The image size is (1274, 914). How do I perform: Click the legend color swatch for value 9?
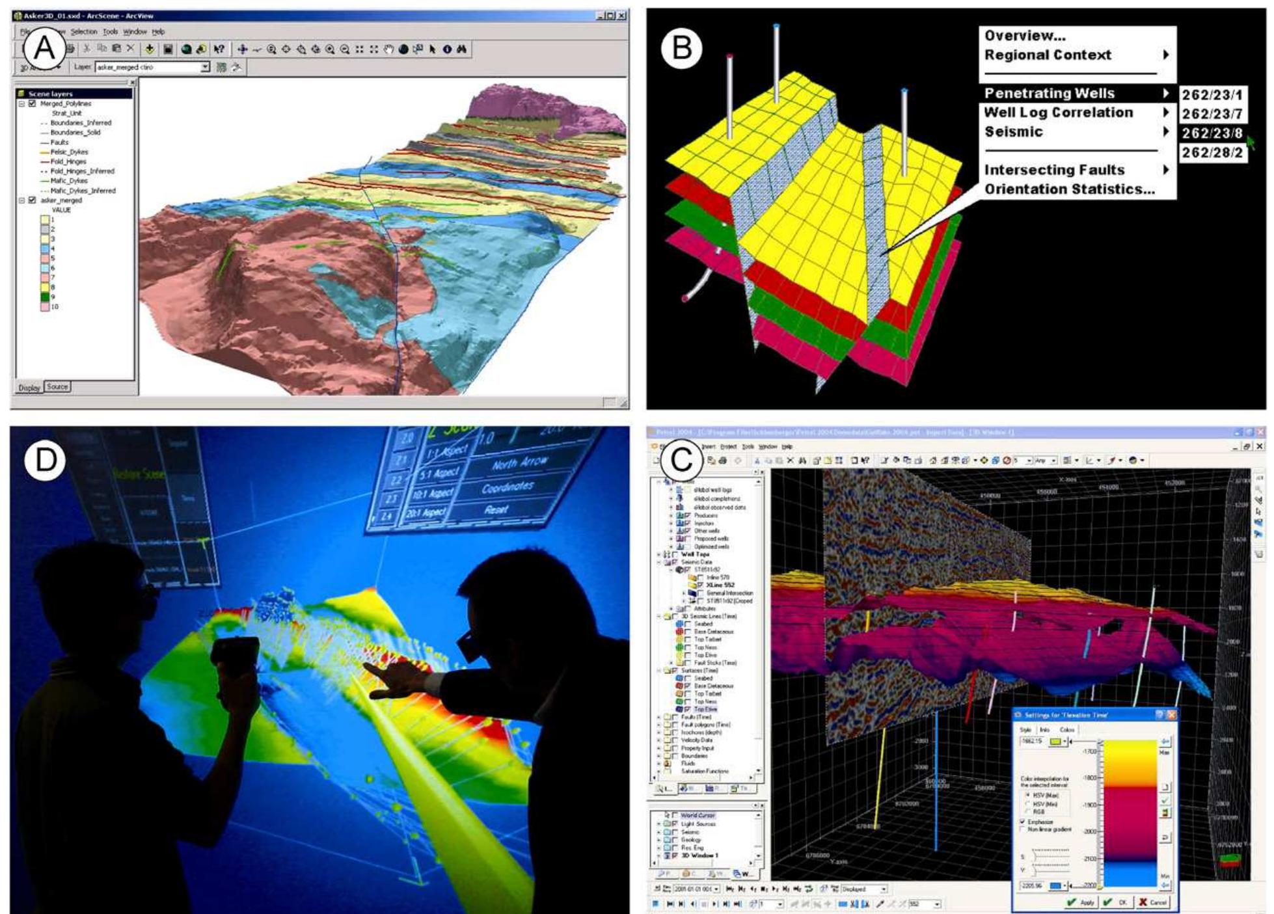pos(45,297)
